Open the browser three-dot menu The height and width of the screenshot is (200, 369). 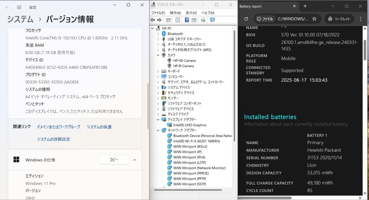[x=361, y=19]
